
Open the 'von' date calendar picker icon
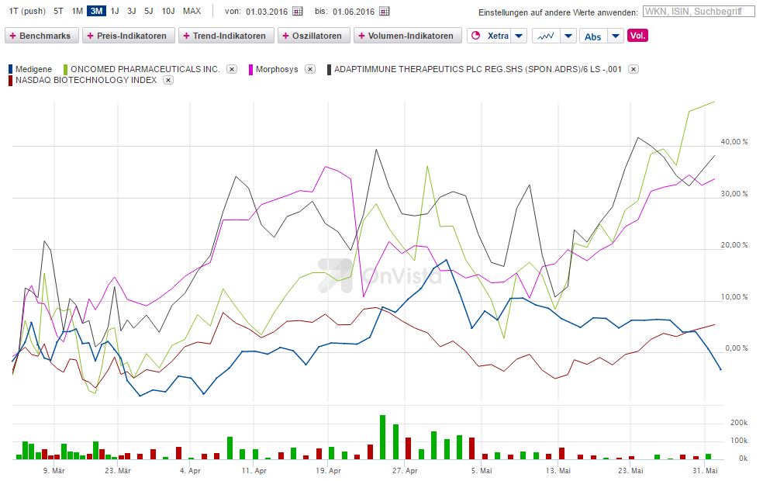point(297,11)
